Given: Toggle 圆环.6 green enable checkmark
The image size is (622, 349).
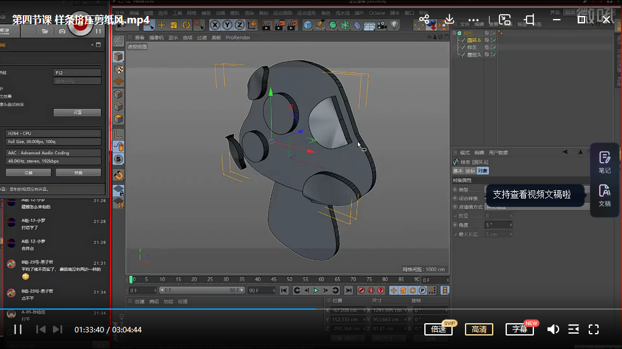Looking at the screenshot, I should [x=493, y=40].
